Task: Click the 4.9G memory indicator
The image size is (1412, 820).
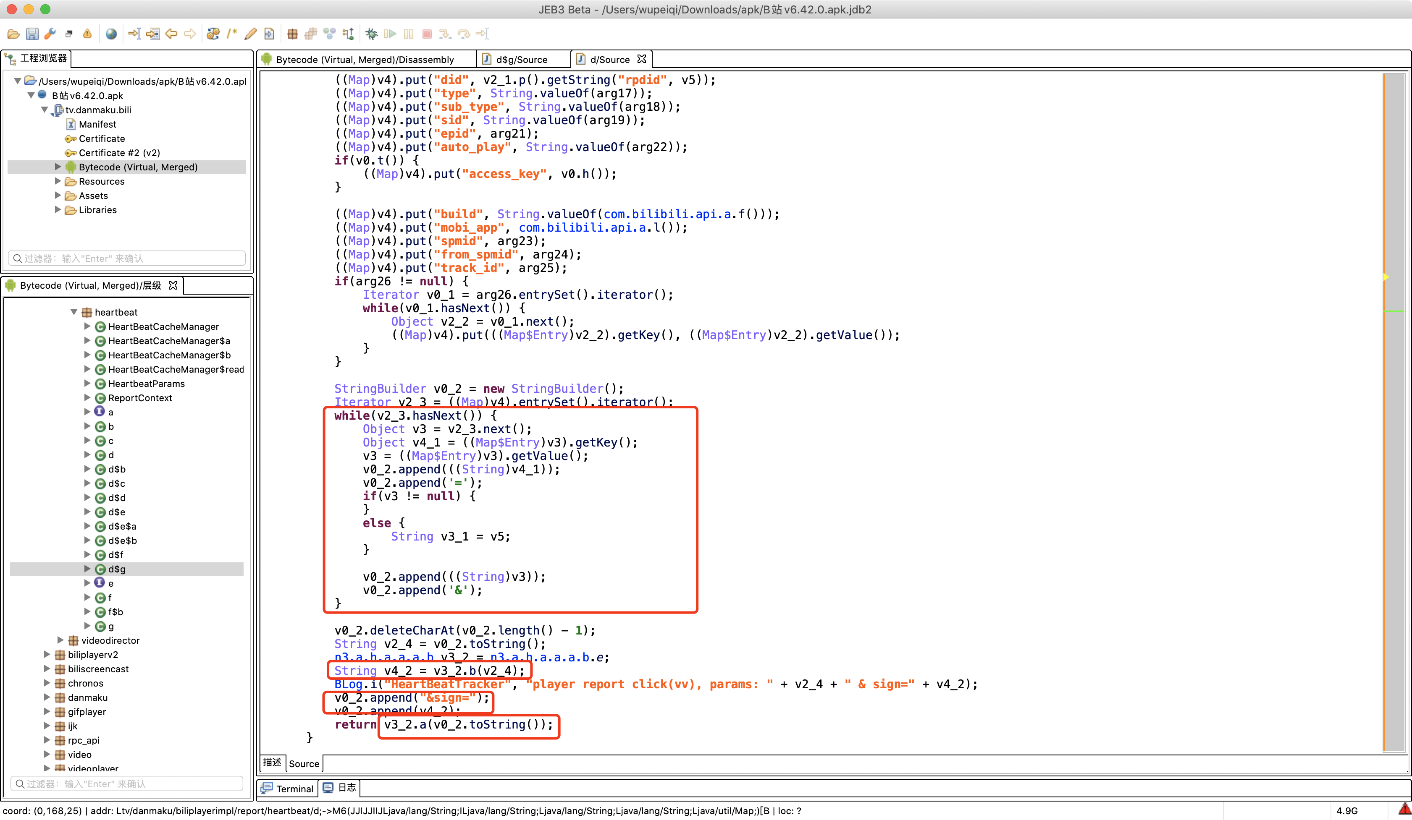Action: (1347, 810)
